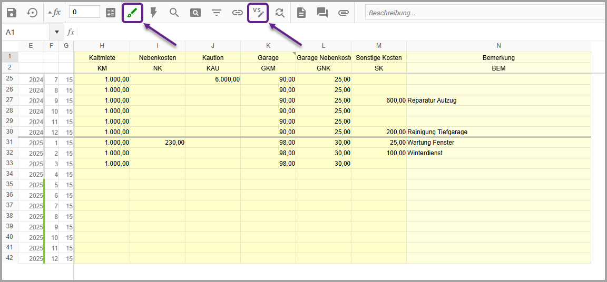
Task: Click the magnifying glass search icon
Action: [x=174, y=13]
